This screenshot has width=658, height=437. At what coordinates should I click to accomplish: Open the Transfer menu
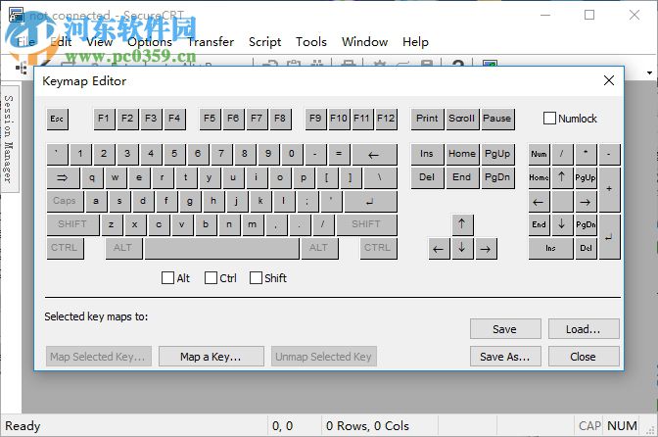coord(211,42)
